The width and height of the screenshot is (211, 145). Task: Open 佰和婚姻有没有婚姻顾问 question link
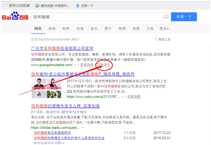click(x=52, y=133)
